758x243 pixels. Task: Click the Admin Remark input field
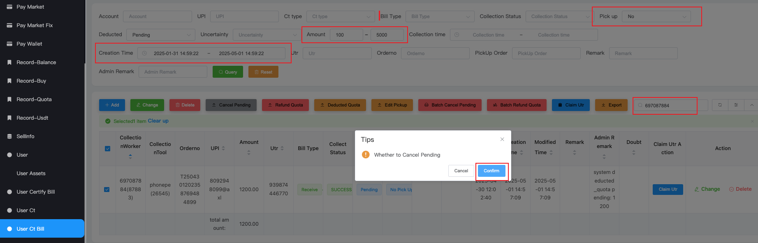(x=173, y=72)
